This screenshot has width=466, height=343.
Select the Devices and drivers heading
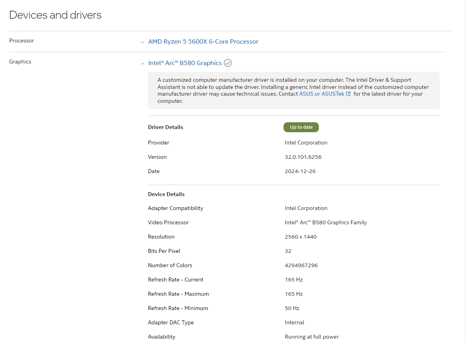[x=55, y=15]
